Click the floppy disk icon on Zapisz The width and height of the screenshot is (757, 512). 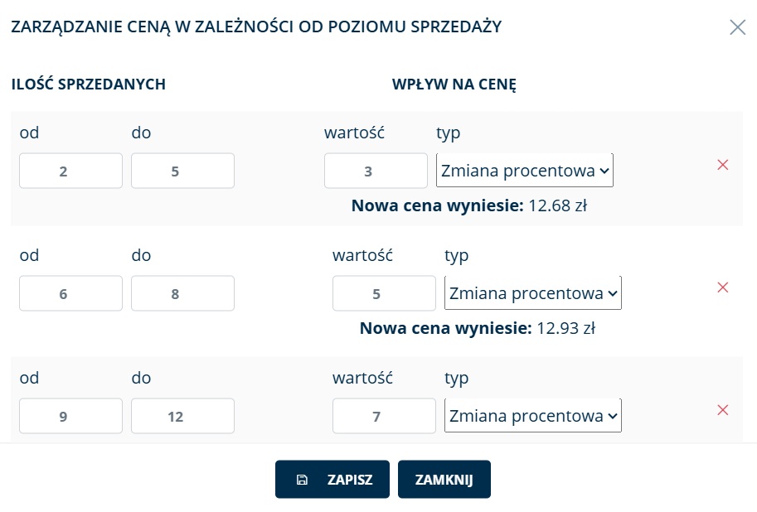click(x=302, y=480)
